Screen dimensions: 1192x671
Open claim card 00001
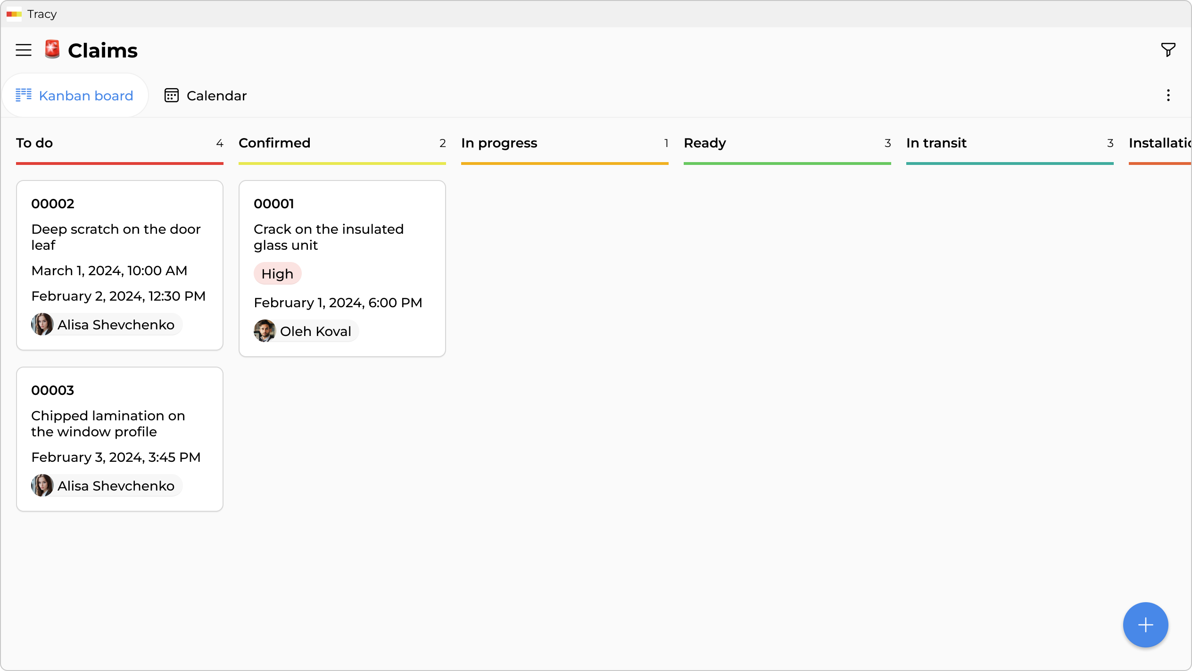point(342,269)
